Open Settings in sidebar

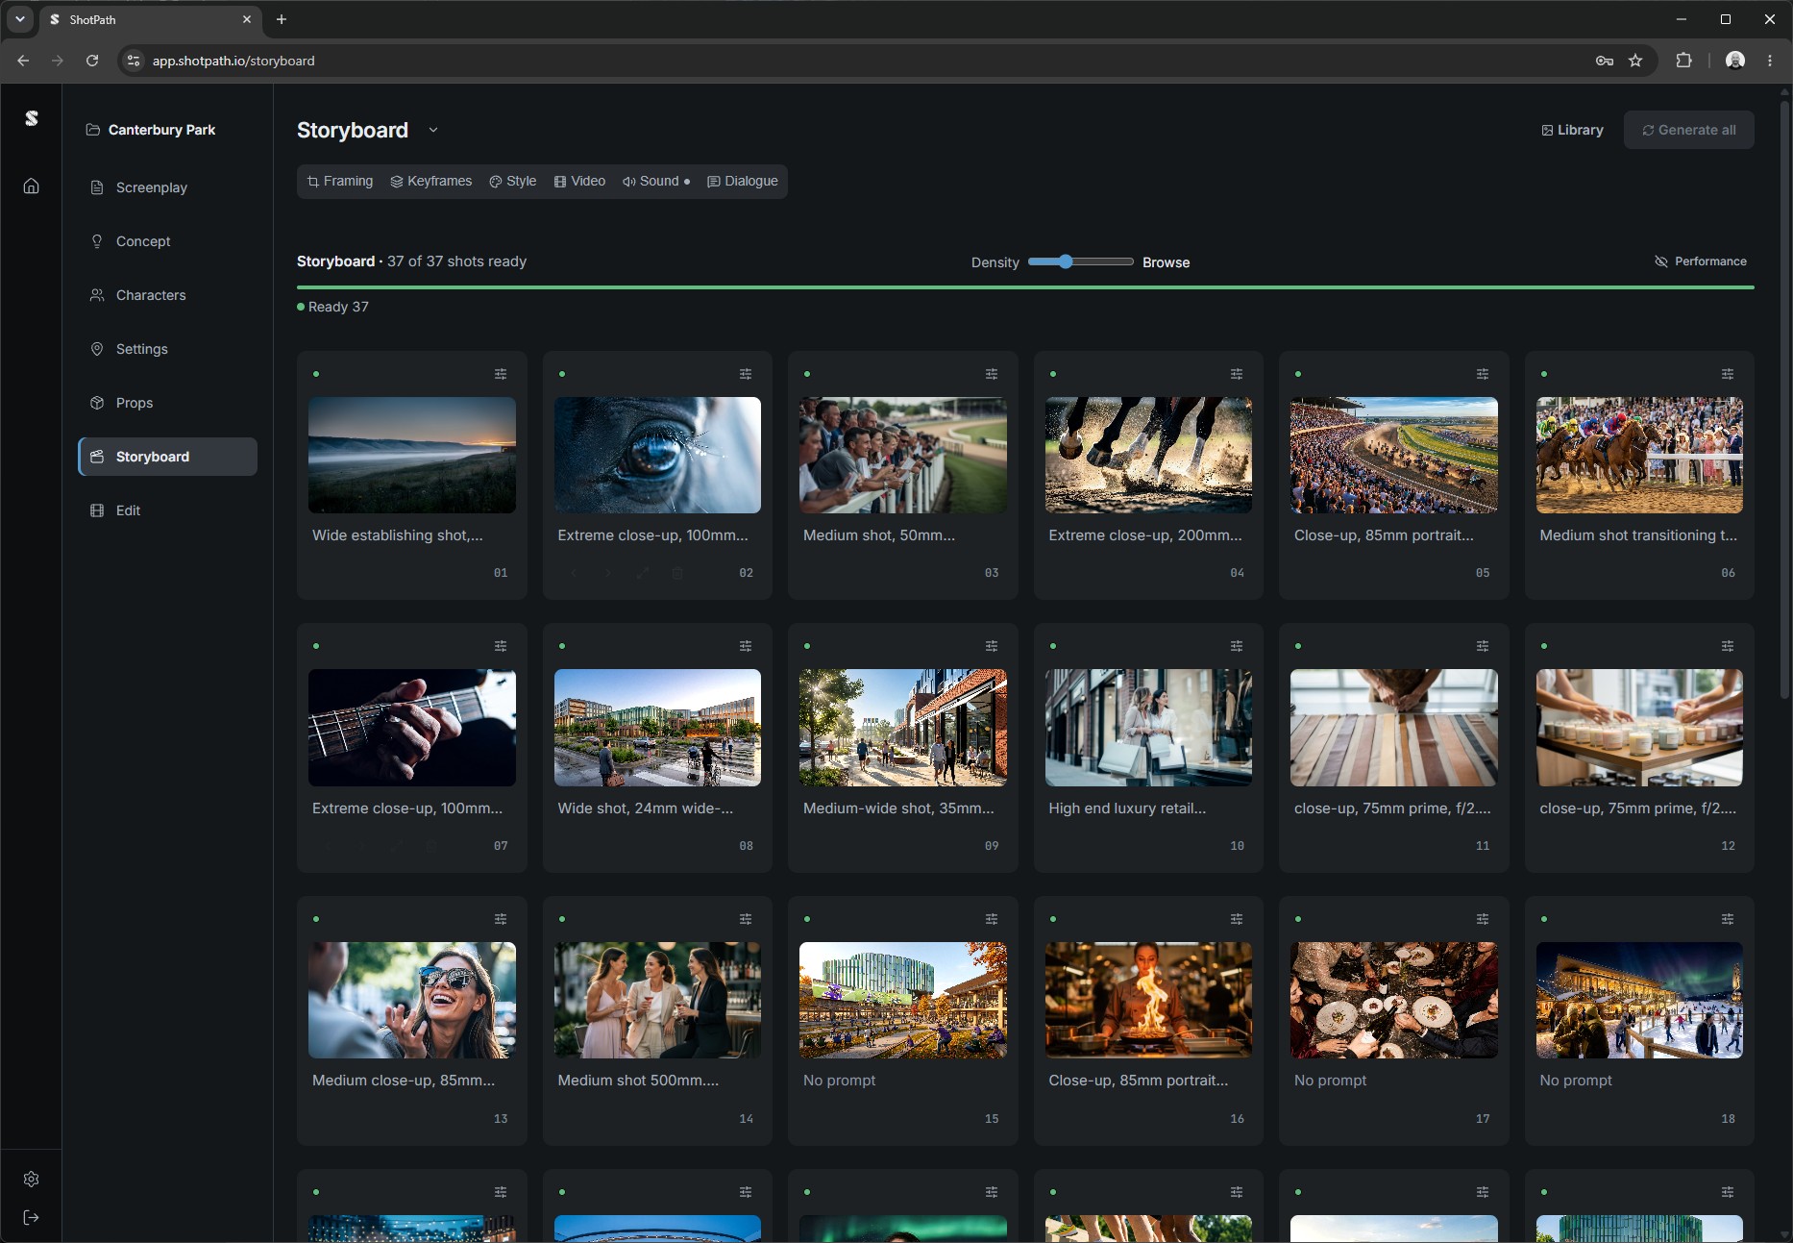pos(167,349)
